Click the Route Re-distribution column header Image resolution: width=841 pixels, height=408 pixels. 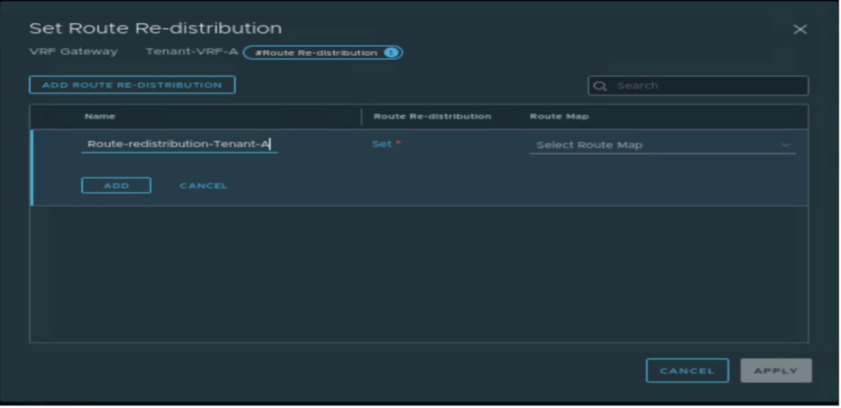click(432, 117)
